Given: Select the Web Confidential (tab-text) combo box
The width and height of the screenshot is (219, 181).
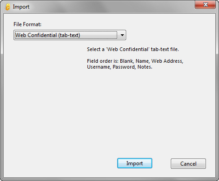Looking at the screenshot, I should [x=70, y=35].
